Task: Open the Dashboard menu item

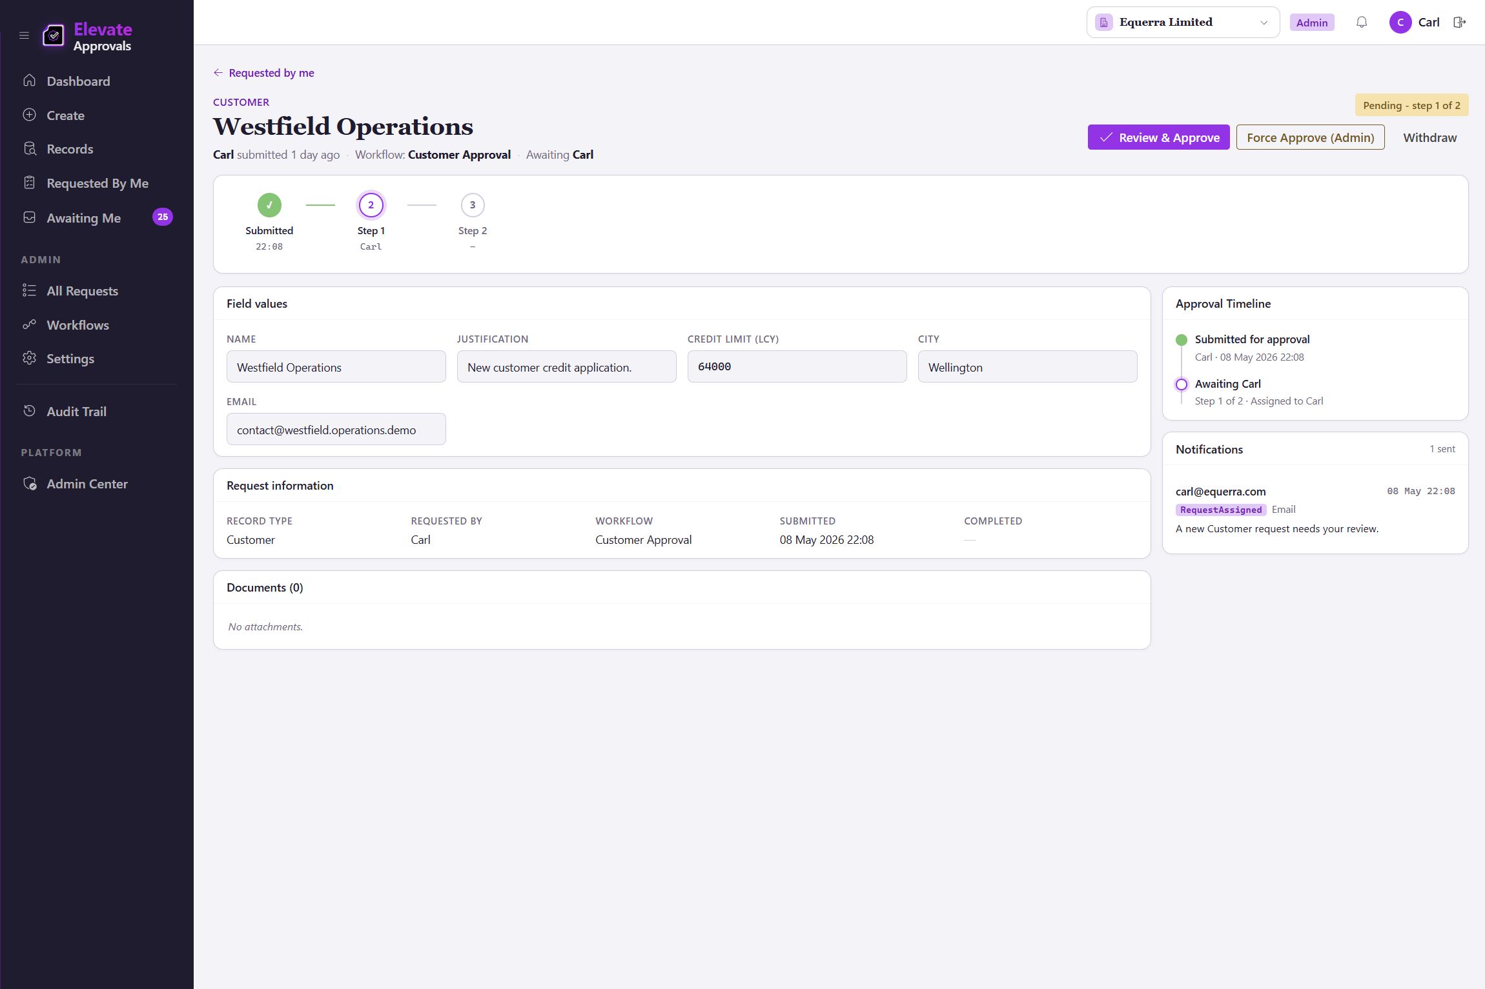Action: (97, 81)
